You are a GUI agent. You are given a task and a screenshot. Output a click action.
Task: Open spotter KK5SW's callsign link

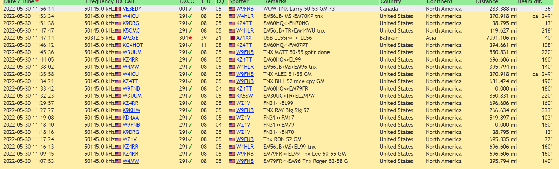point(245,96)
